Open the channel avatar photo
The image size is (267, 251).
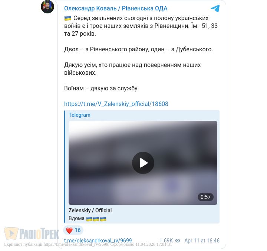coord(47,7)
